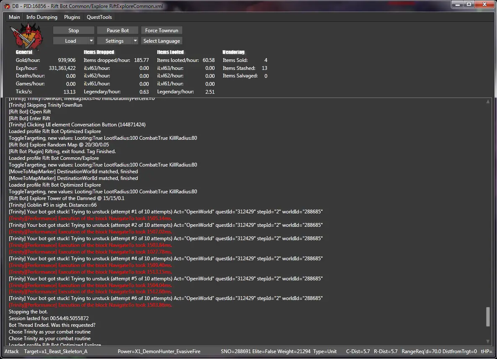Screen dimensions: 497x359
Task: Trigger Force Townrun
Action: (161, 31)
